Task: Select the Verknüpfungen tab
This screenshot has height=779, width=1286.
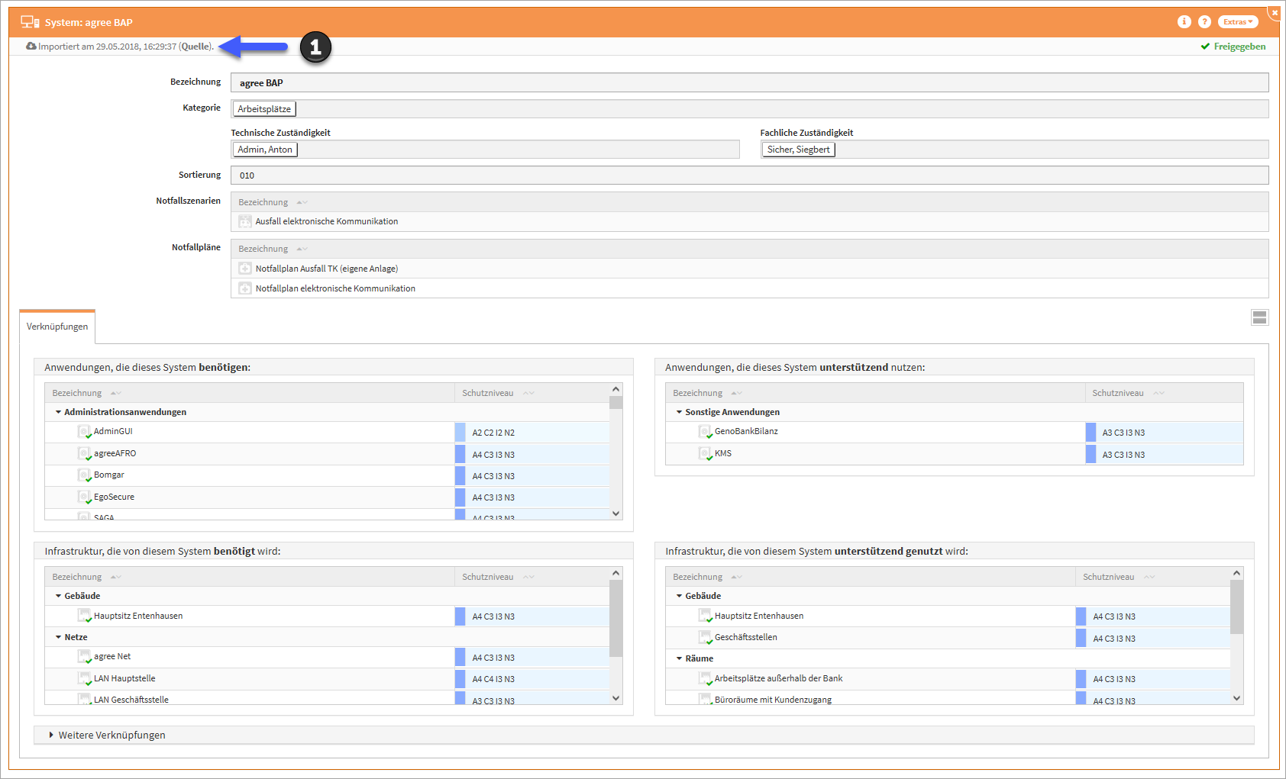Action: coord(57,327)
